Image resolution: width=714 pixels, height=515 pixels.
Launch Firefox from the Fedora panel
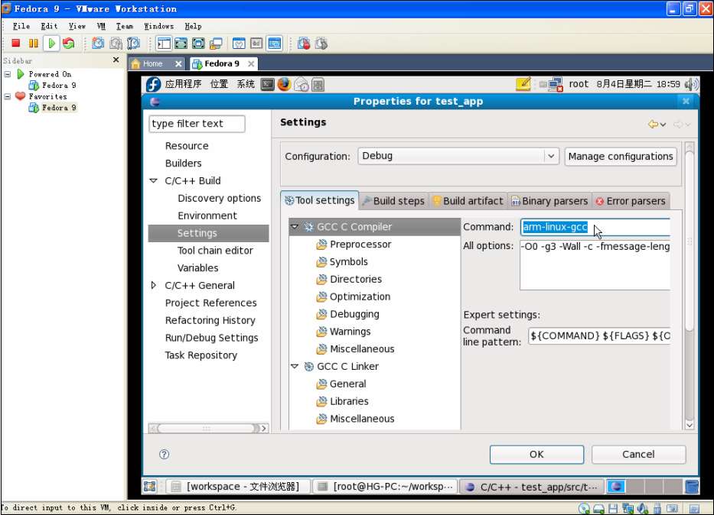[284, 84]
